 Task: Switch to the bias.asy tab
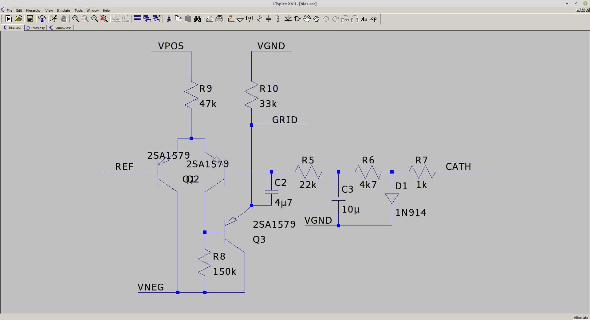[36, 28]
